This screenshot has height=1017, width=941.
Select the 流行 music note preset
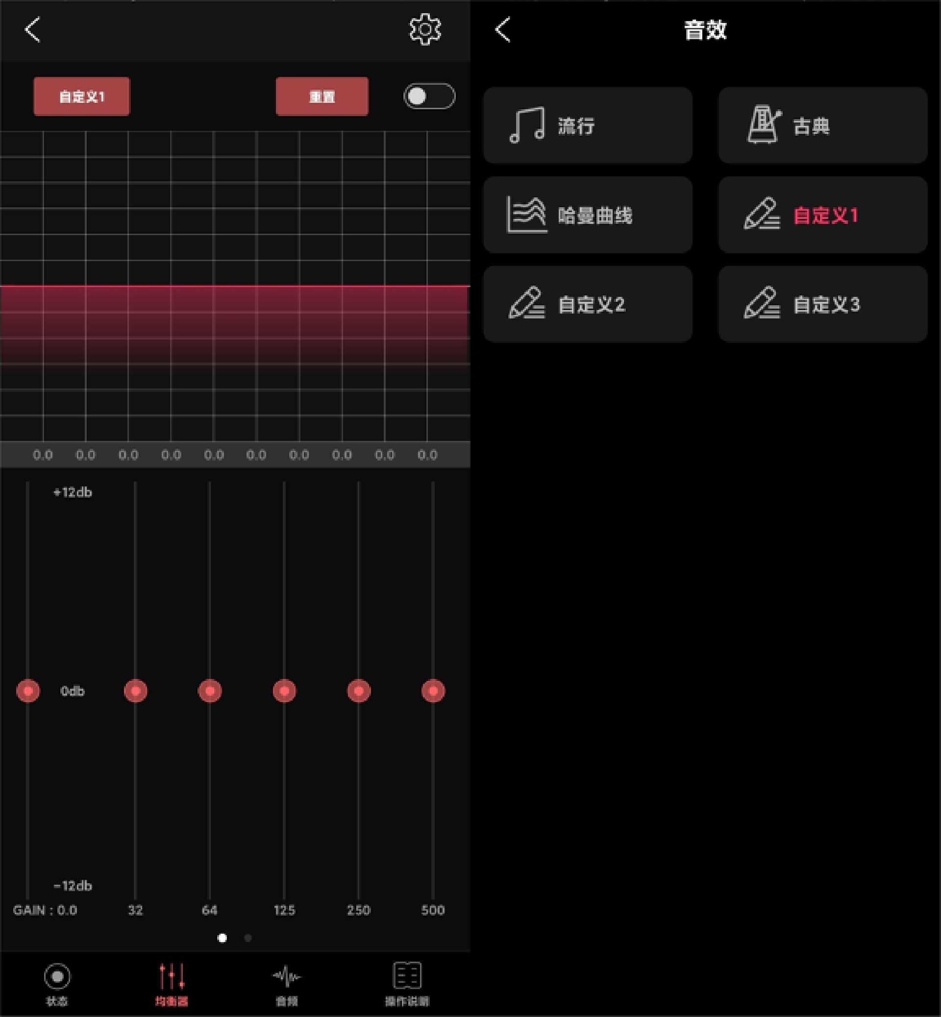pyautogui.click(x=588, y=125)
